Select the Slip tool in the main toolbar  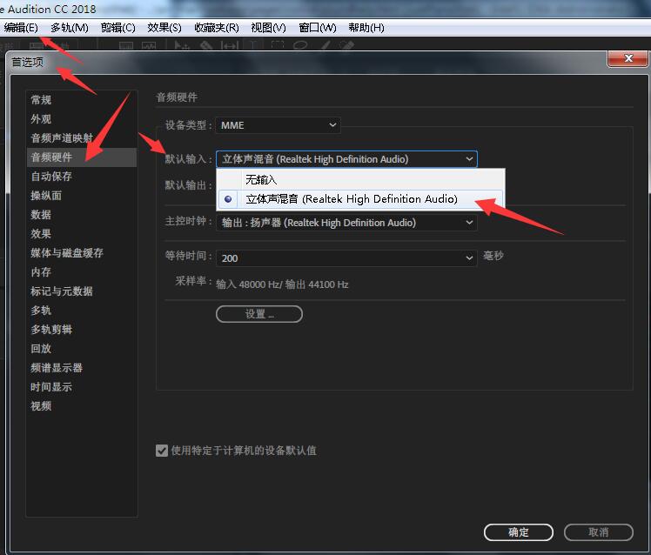(230, 45)
